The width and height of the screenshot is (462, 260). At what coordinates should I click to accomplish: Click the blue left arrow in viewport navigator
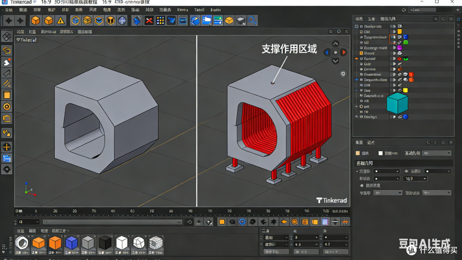[327, 53]
